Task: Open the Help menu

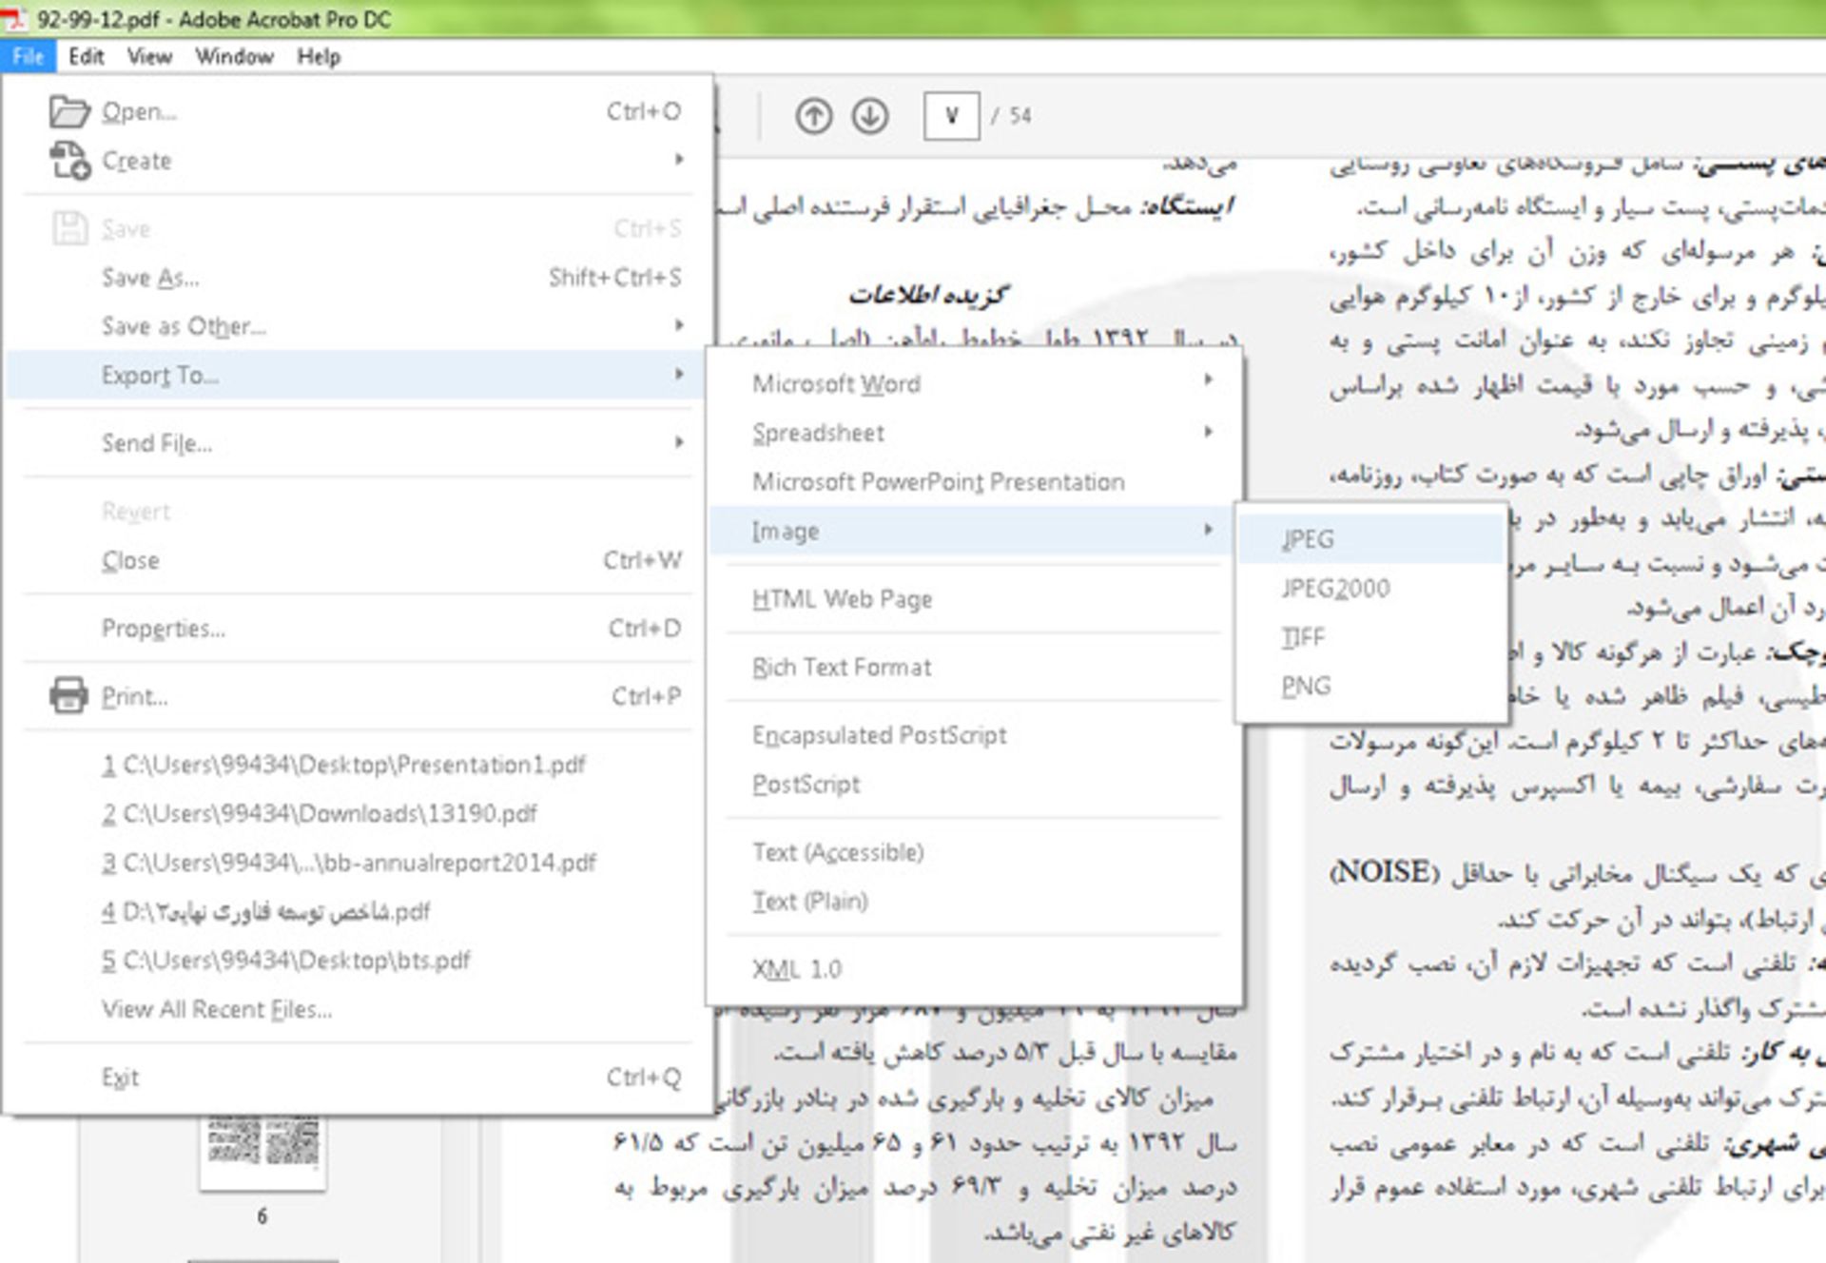Action: pos(317,57)
